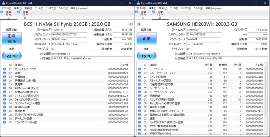Click total host writes 66492 GB
Image resolution: width=270 pixels, height=137 pixels.
click(123, 34)
